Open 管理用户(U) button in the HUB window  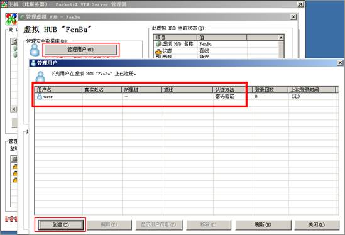point(80,50)
